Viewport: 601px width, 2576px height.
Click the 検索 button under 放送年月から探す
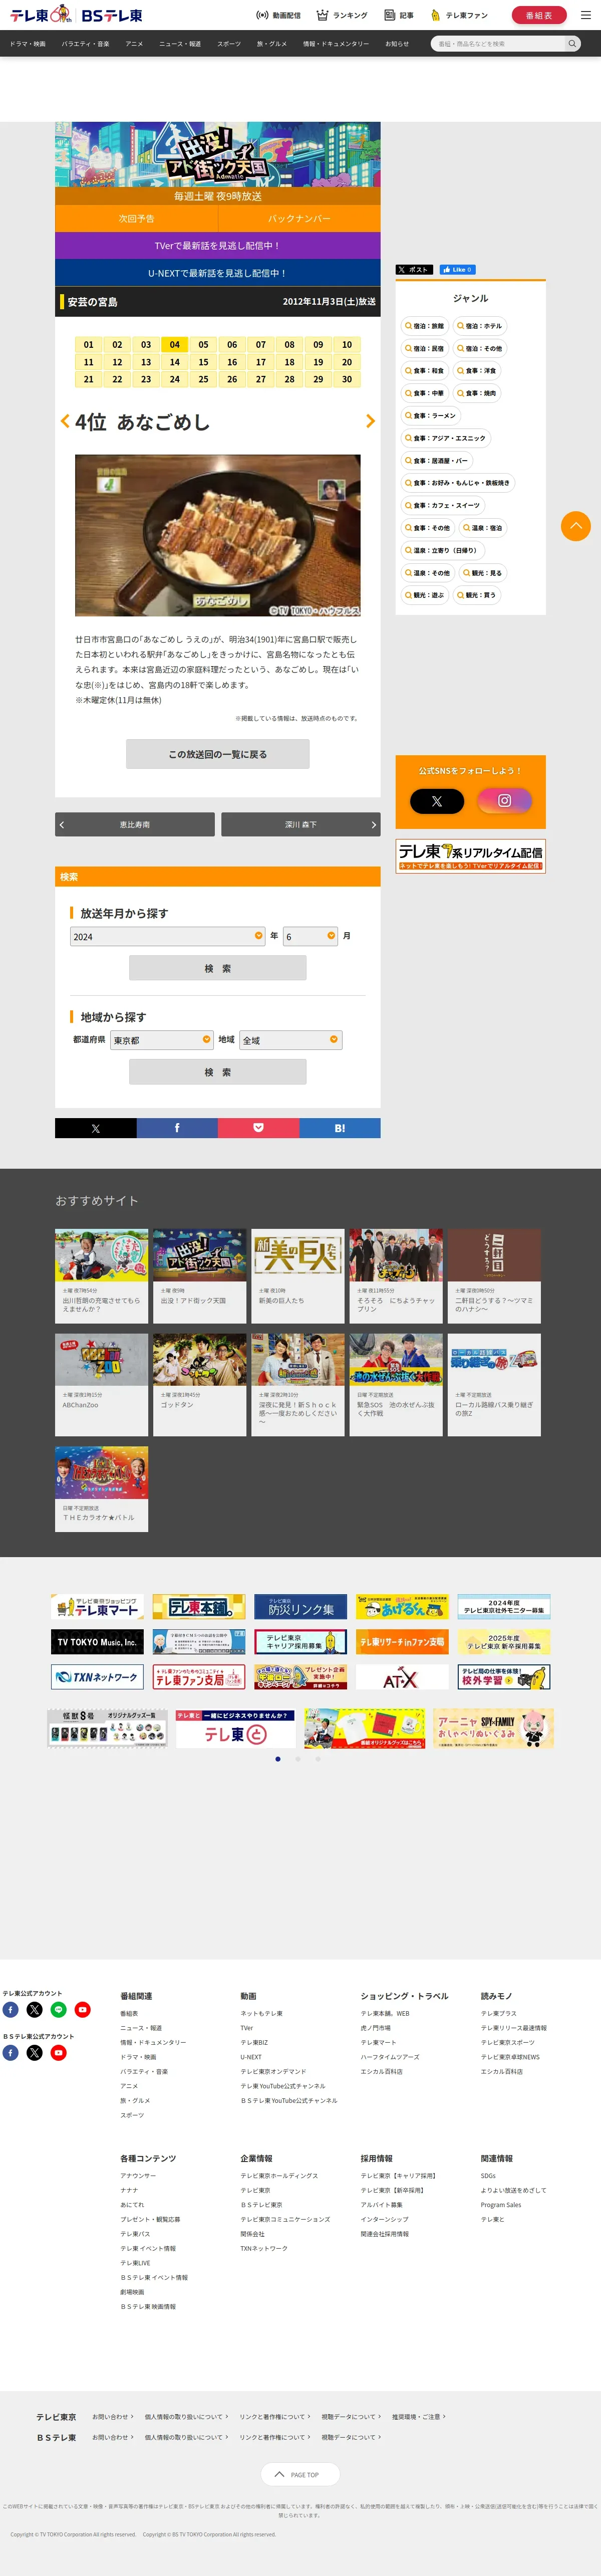click(218, 968)
